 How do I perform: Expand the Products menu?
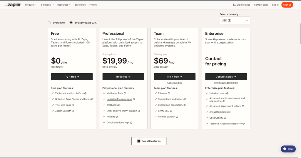pyautogui.click(x=31, y=5)
